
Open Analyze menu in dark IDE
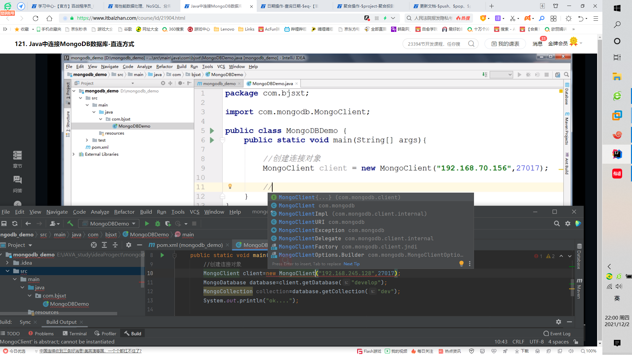(100, 212)
